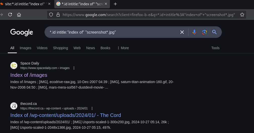This screenshot has height=133, width=254.
Task: Click thecord.ca wp-content URL breadcrumb
Action: tap(54, 108)
